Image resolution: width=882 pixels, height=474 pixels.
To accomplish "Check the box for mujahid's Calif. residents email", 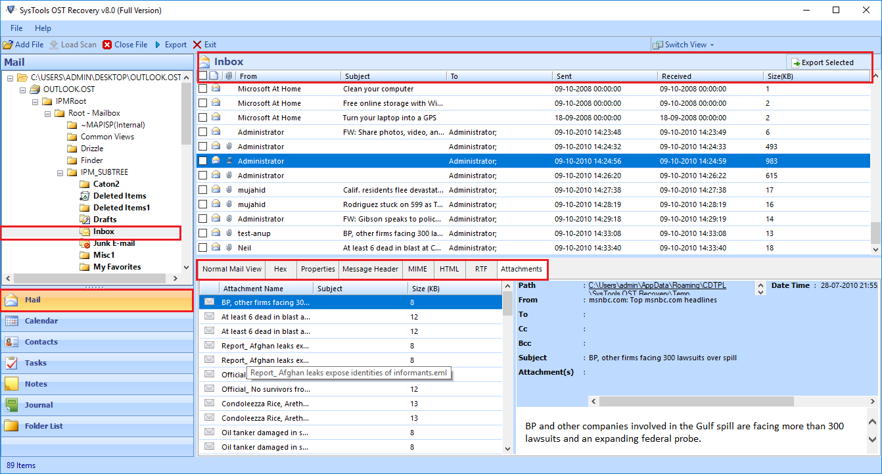I will point(203,190).
